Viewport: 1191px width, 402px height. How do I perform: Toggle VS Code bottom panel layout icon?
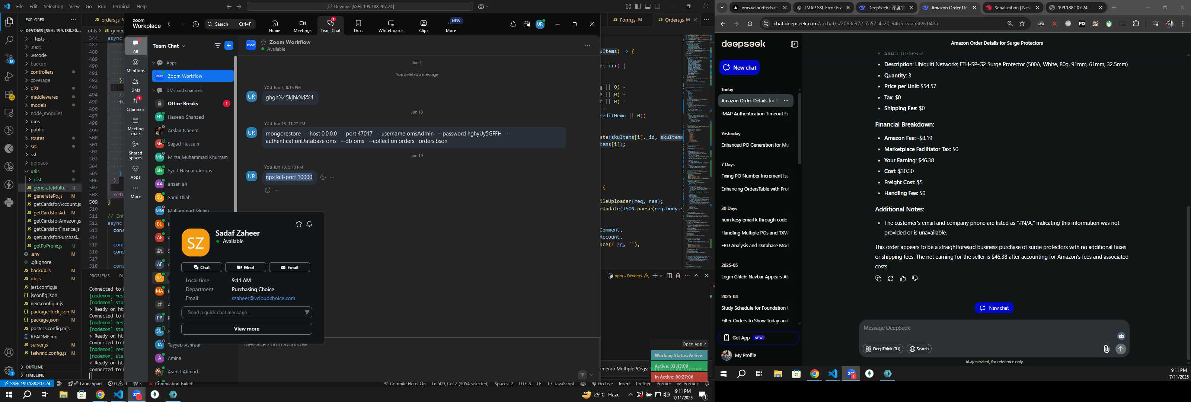tap(648, 6)
